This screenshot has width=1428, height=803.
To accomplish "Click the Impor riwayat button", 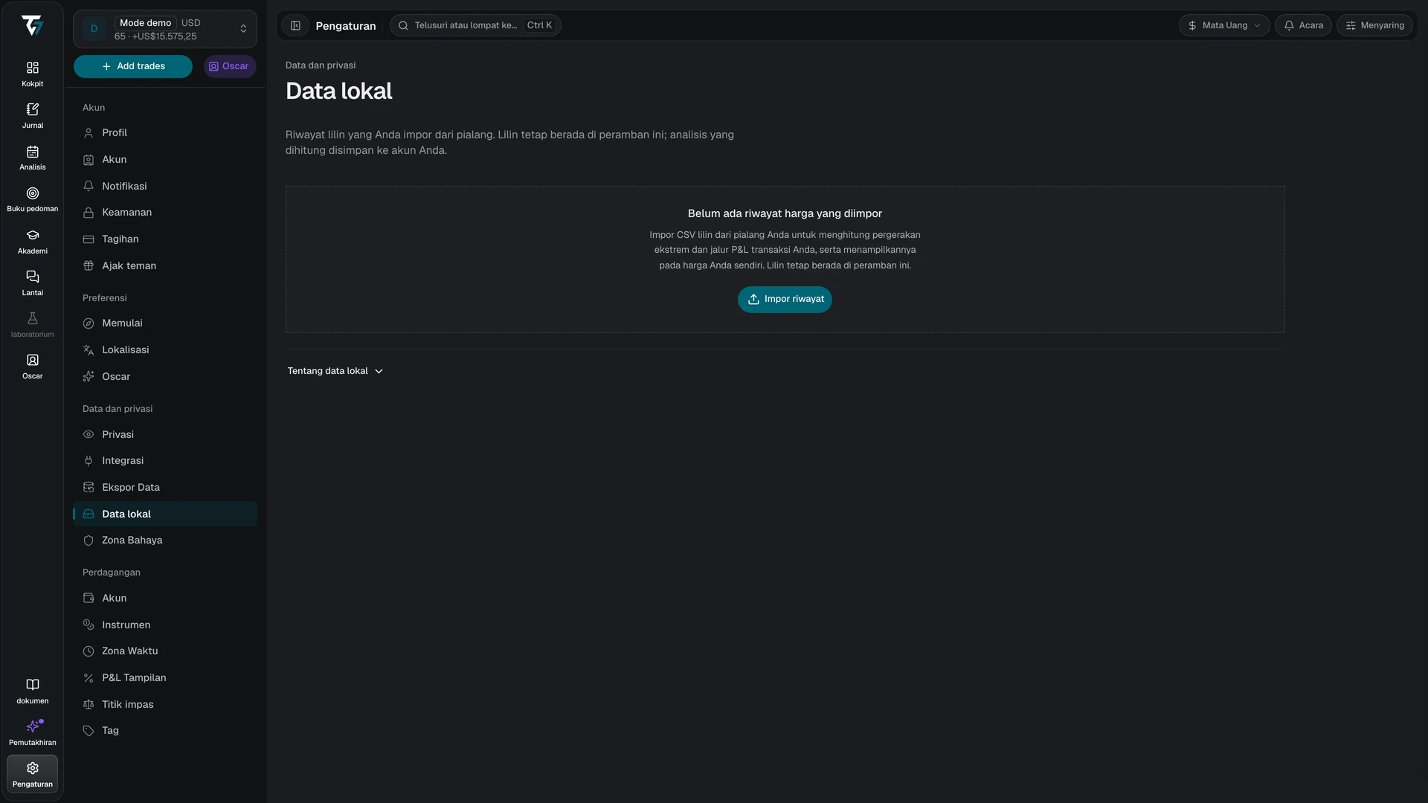I will 785,299.
